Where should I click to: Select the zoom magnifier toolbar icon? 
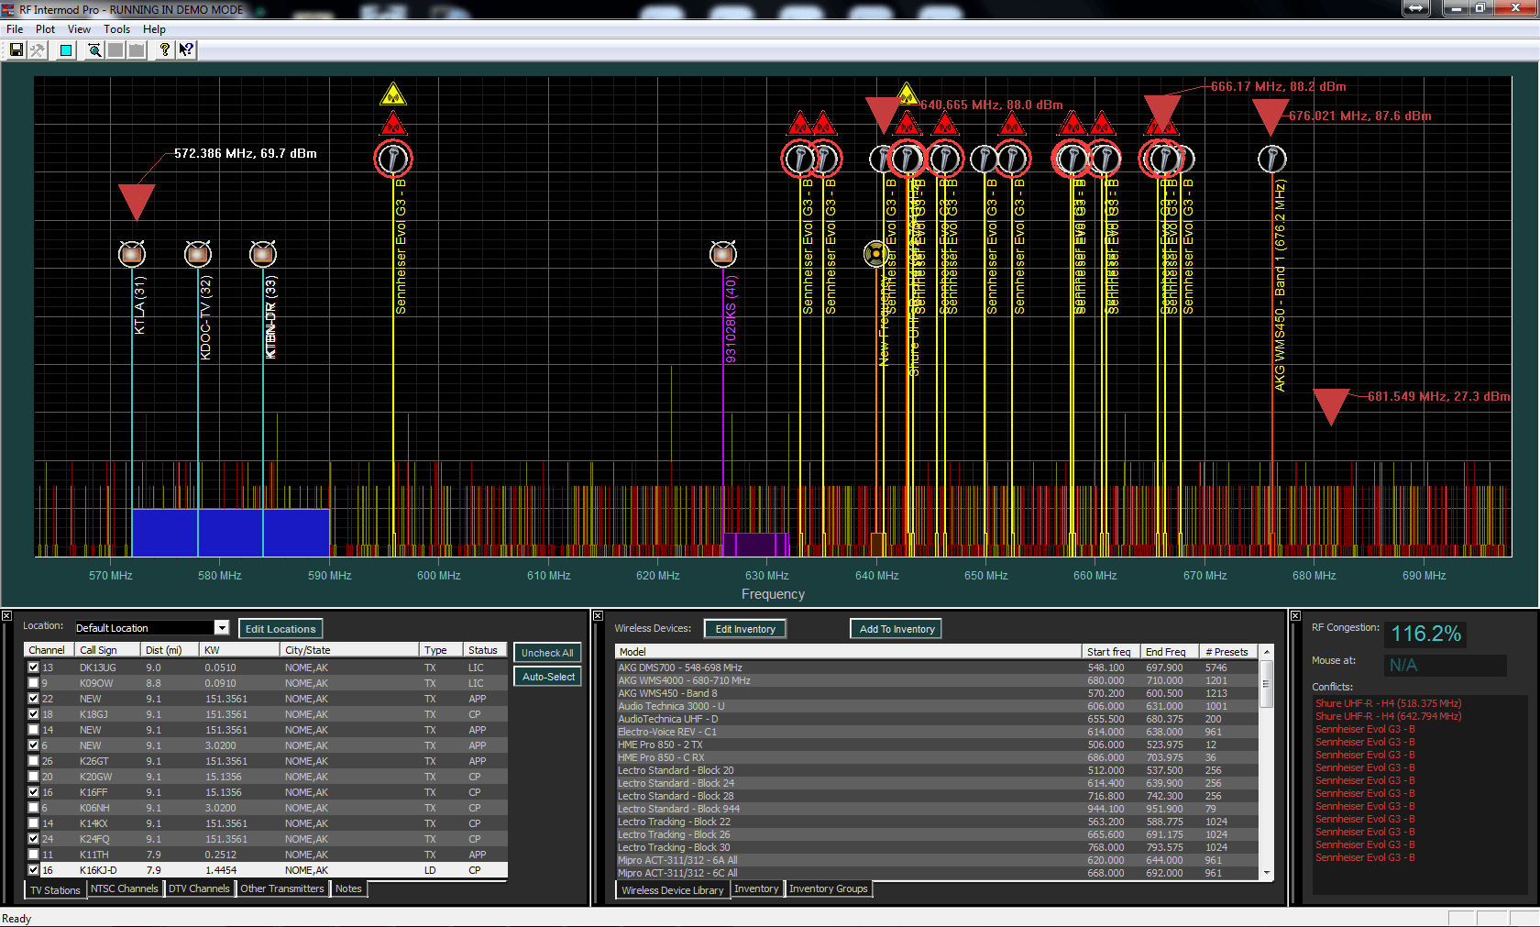[x=94, y=50]
